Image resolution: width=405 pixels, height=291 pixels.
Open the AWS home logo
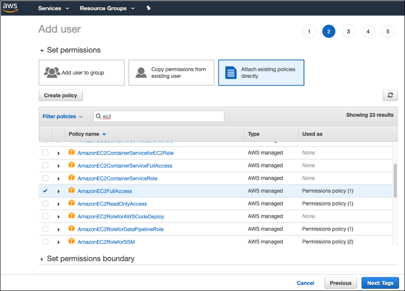pos(10,7)
